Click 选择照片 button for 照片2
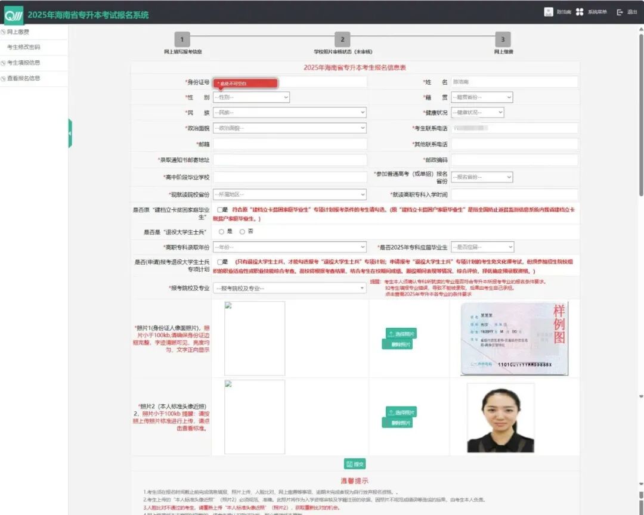This screenshot has width=644, height=515. pos(401,412)
